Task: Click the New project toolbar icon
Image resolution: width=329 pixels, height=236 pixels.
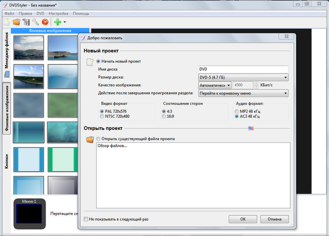Action: pos(7,22)
